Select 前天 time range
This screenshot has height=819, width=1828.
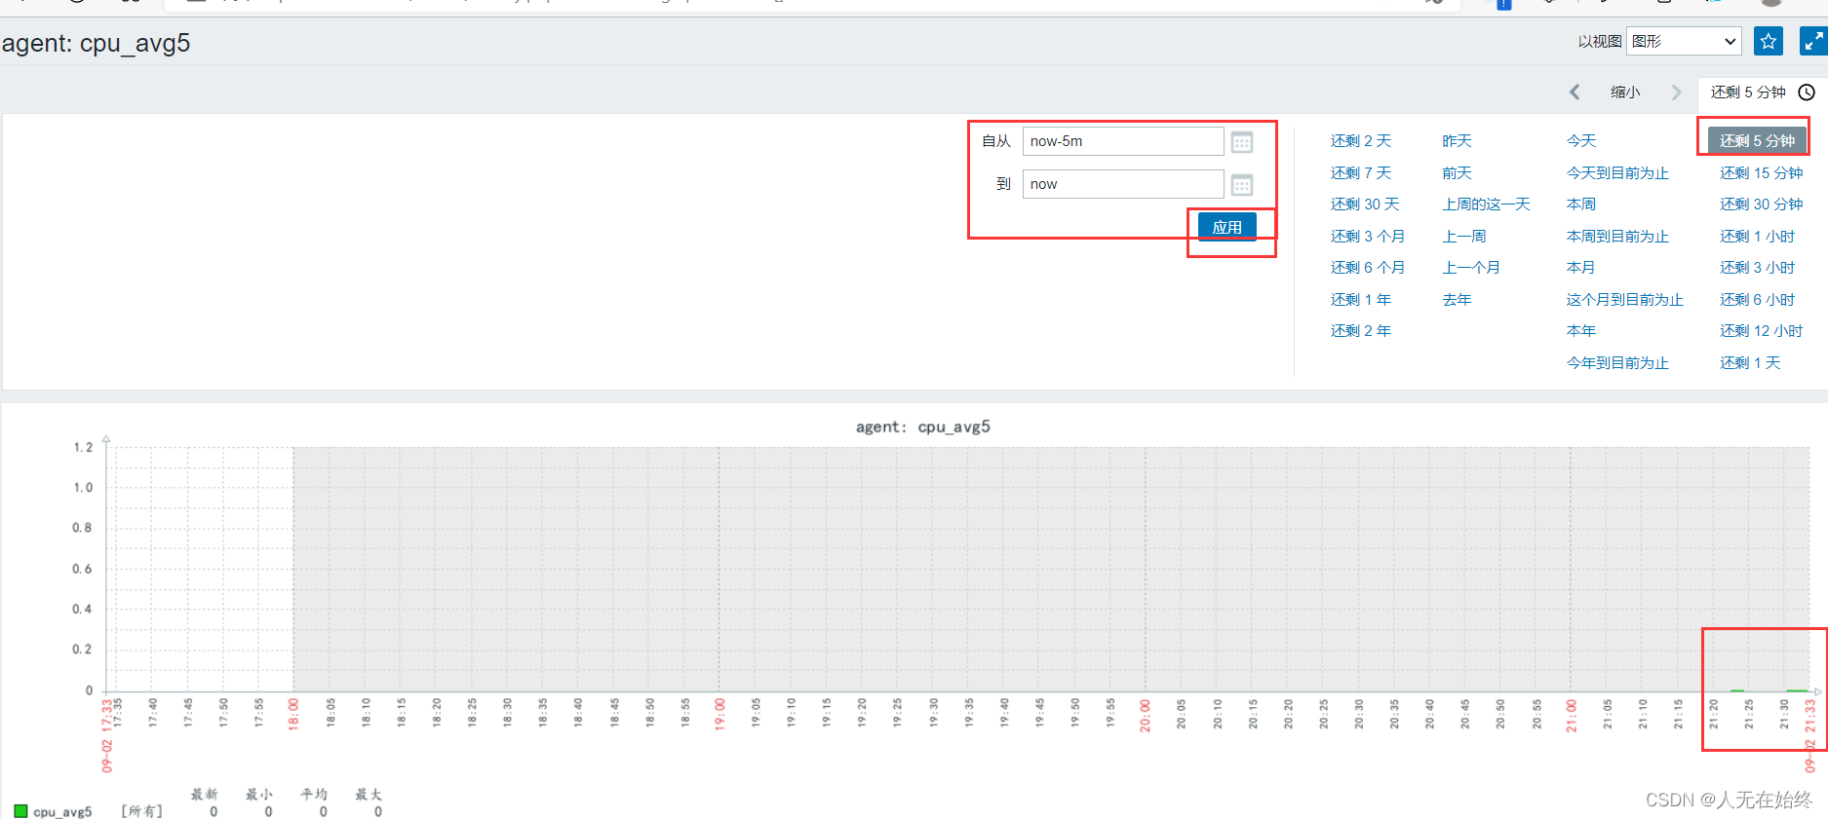pos(1457,172)
